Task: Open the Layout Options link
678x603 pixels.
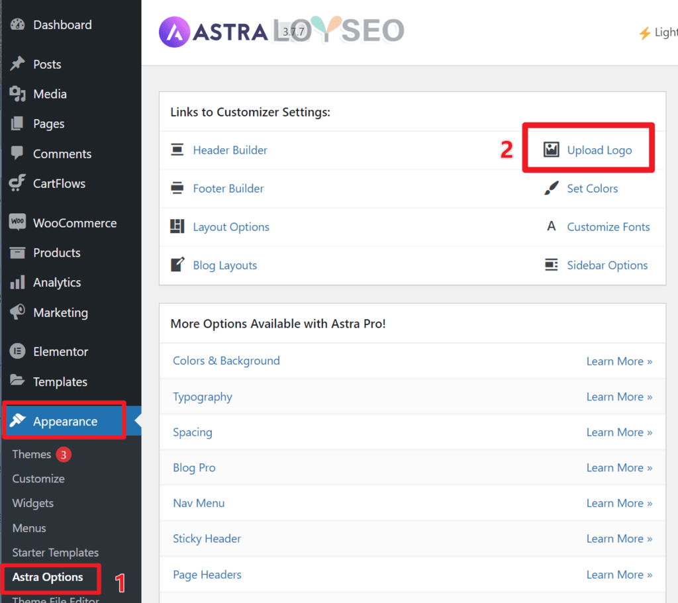Action: [x=231, y=227]
